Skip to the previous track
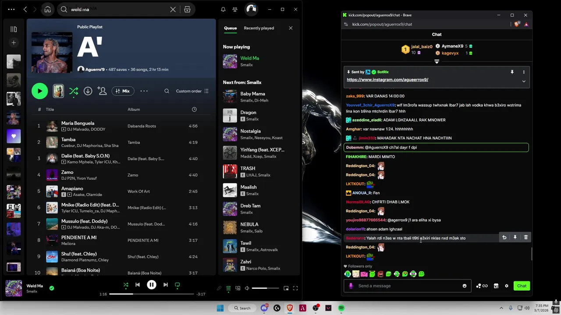The image size is (561, 315). 138,285
